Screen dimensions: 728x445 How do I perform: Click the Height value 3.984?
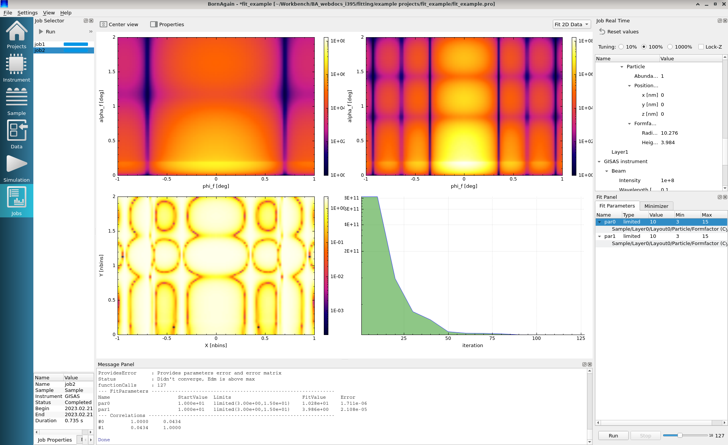(x=668, y=143)
